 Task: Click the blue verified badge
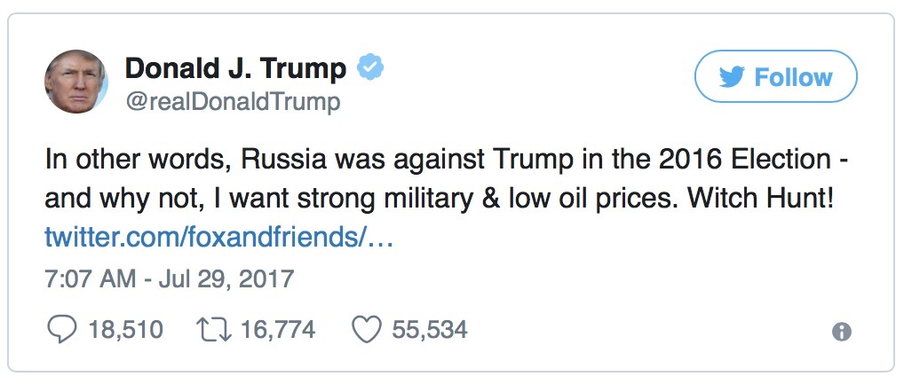pos(369,67)
